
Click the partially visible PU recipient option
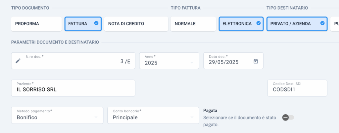point(335,24)
